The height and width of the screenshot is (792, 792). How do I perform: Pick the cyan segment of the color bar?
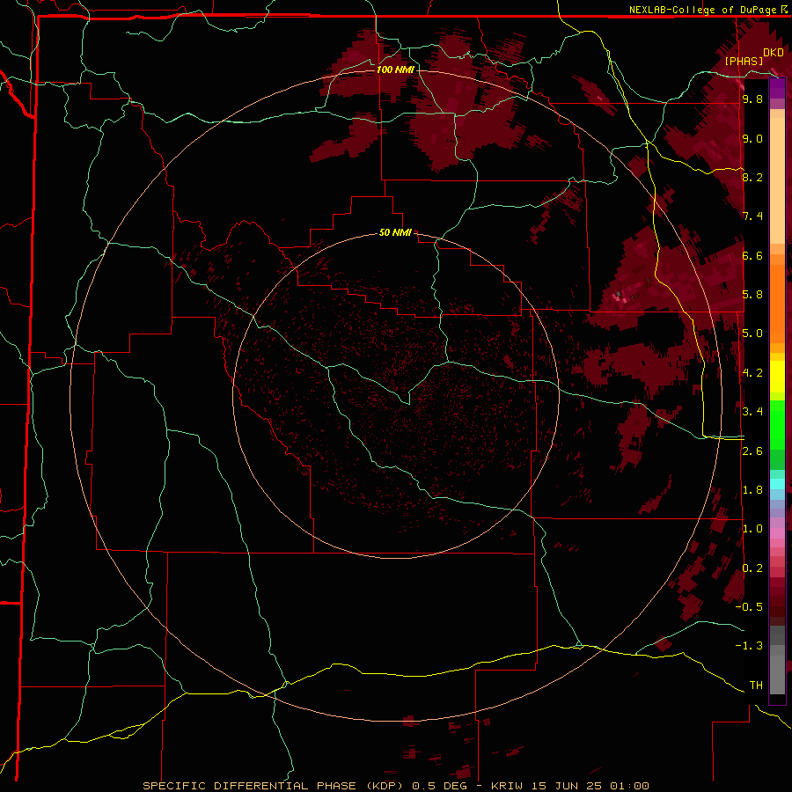(777, 484)
